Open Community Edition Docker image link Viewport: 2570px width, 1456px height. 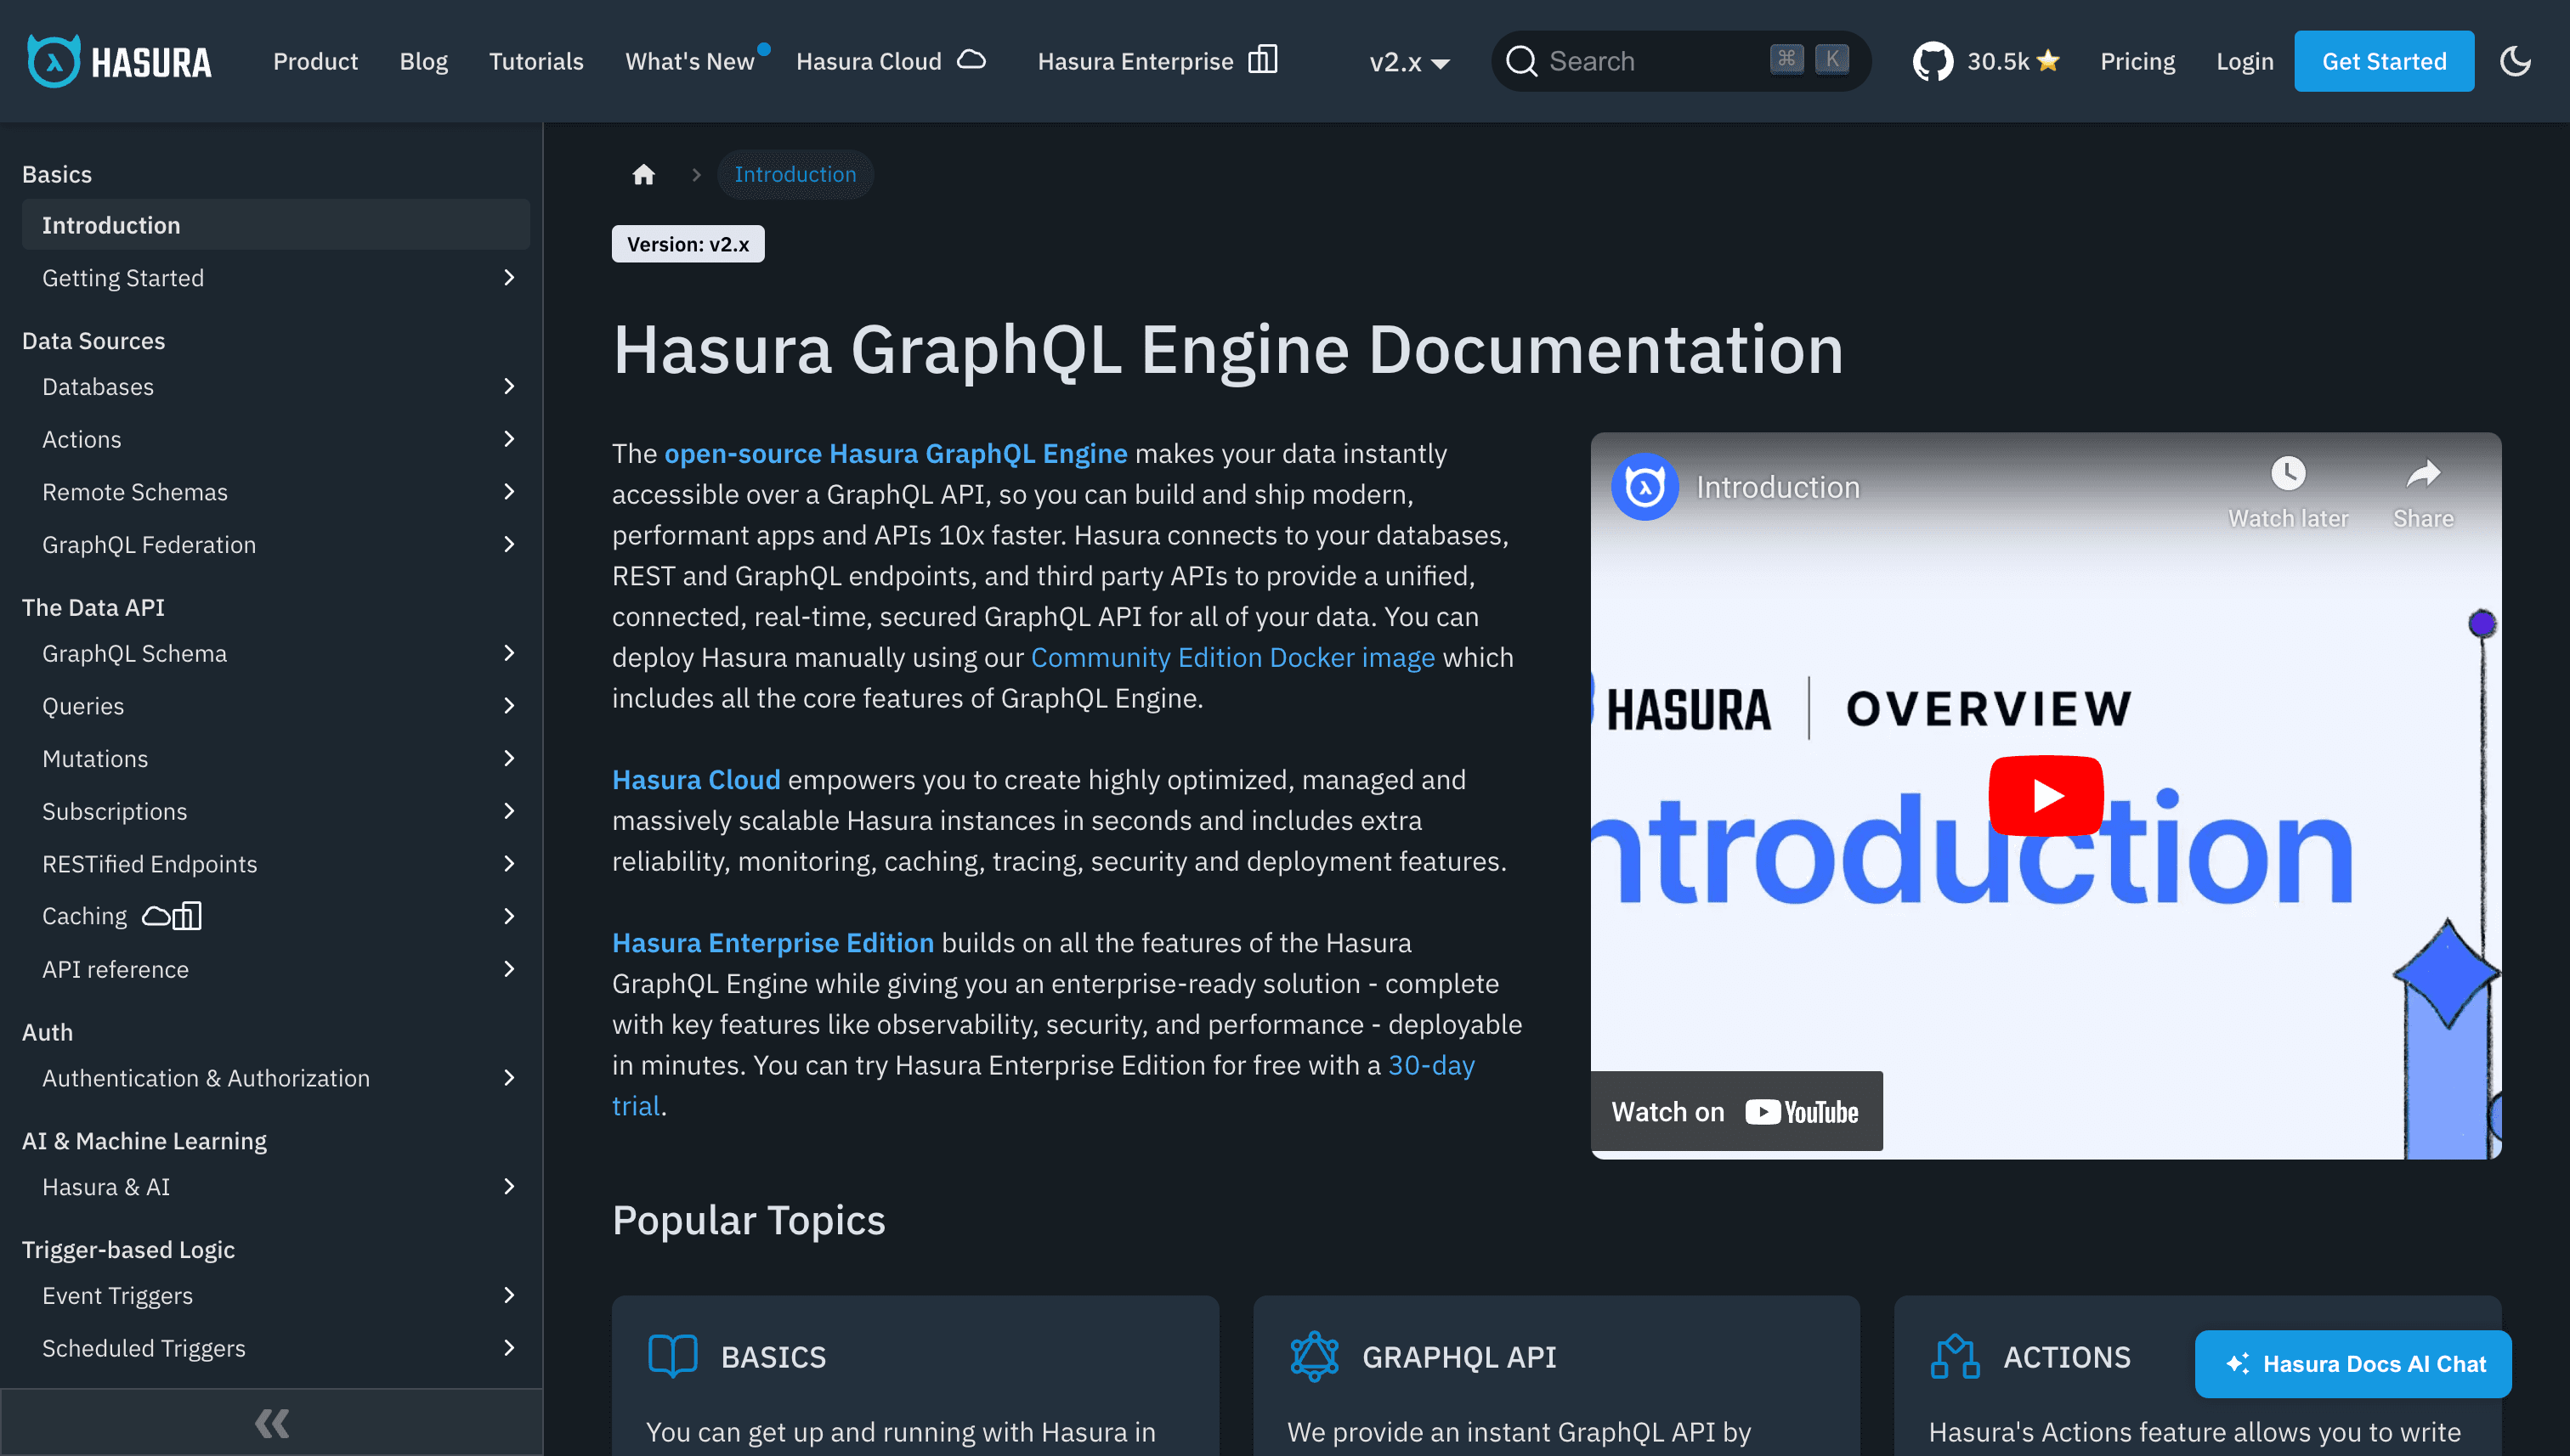tap(1232, 657)
